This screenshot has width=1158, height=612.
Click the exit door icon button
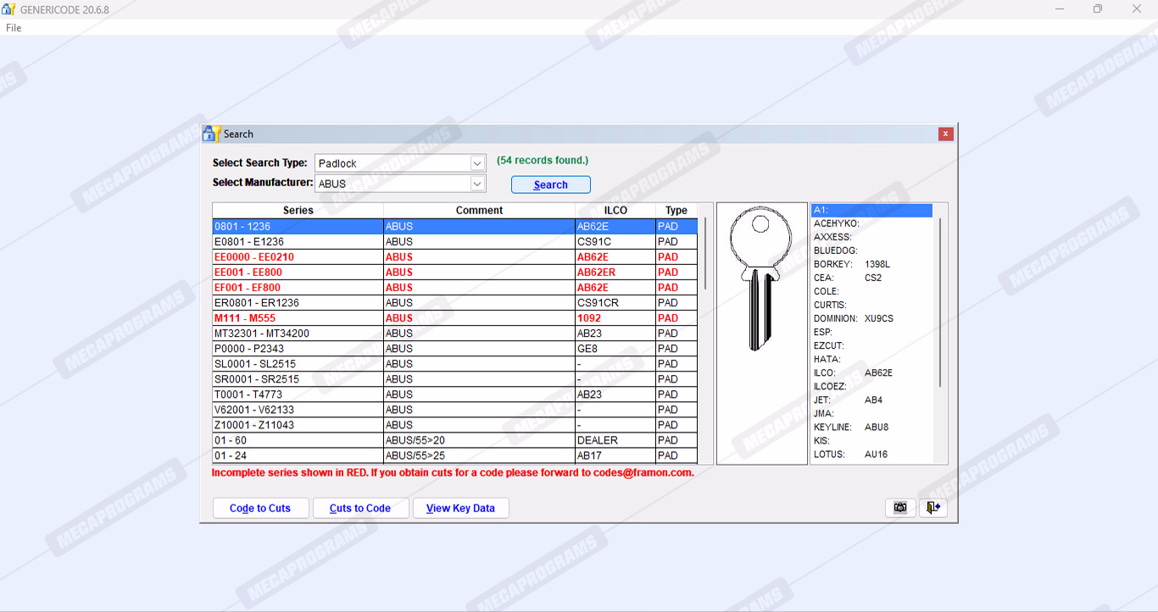click(933, 508)
